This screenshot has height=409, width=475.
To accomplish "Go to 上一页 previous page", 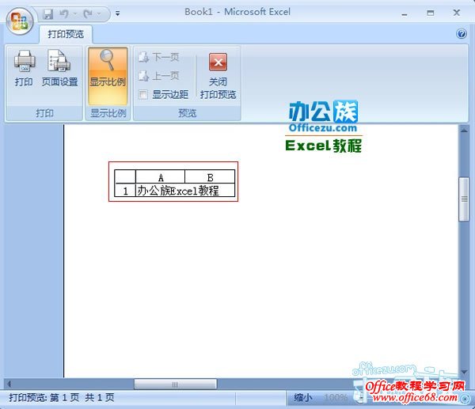I will tap(159, 76).
